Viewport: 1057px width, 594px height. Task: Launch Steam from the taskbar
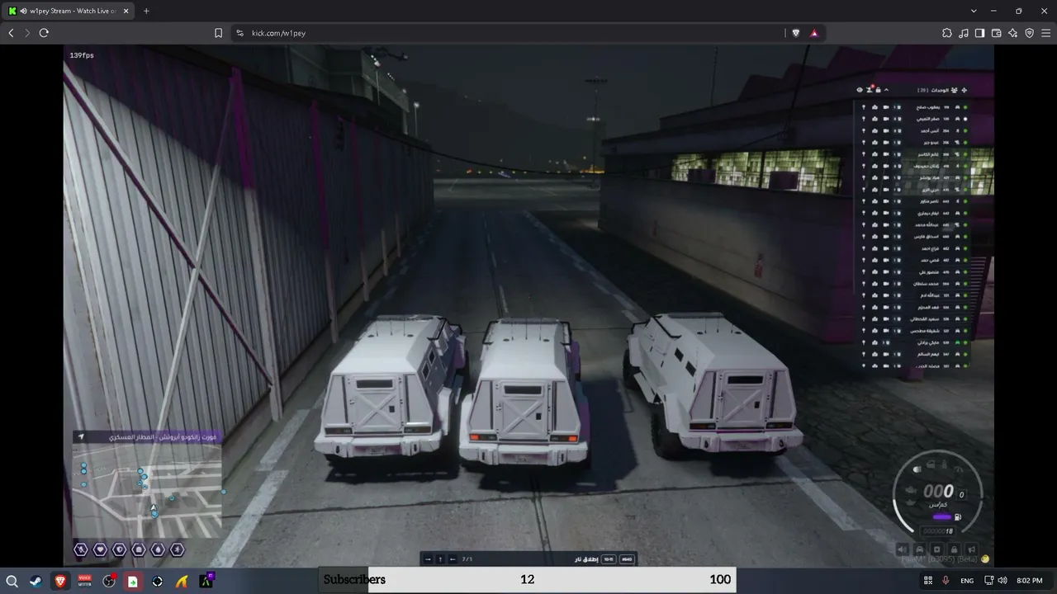click(36, 581)
